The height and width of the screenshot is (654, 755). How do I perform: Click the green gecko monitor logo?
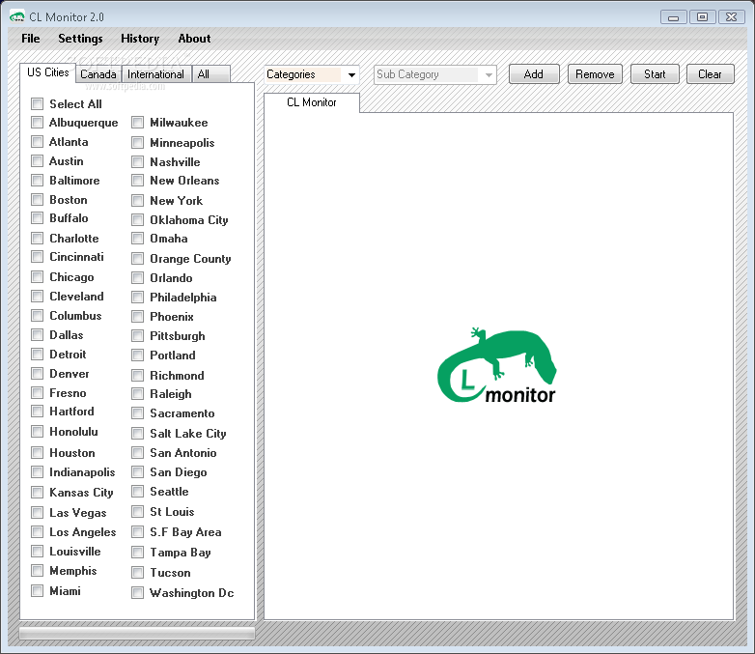pyautogui.click(x=497, y=366)
